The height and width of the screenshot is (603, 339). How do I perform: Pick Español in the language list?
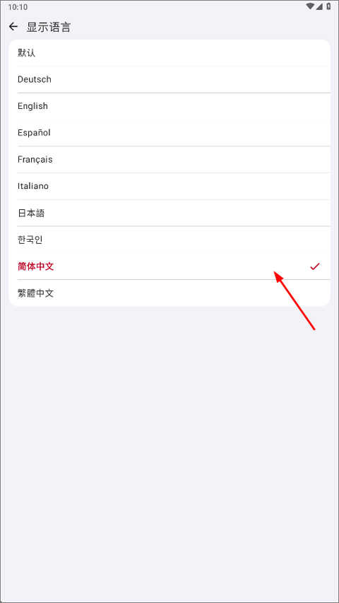(x=169, y=133)
